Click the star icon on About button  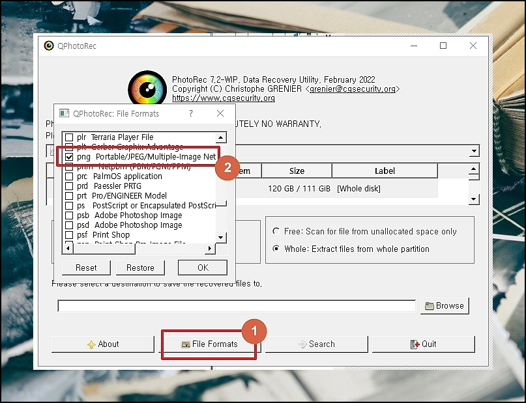coord(91,344)
